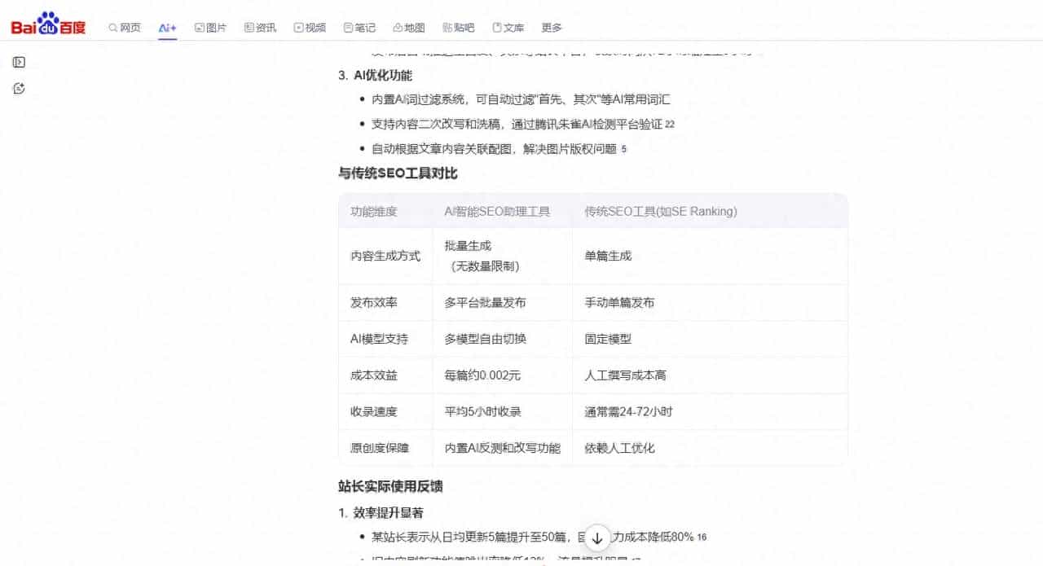The height and width of the screenshot is (566, 1043).
Task: Click the 与传统SEO工具对比 heading
Action: click(398, 173)
